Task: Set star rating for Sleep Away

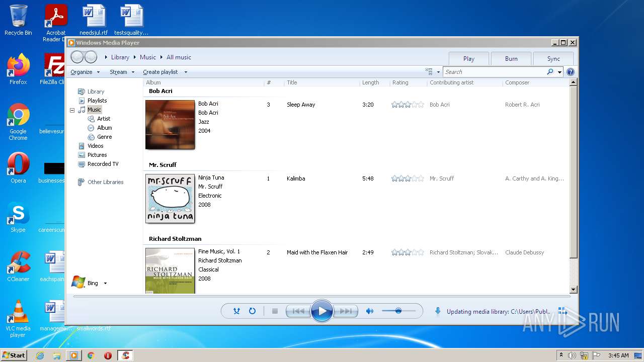Action: coord(408,105)
